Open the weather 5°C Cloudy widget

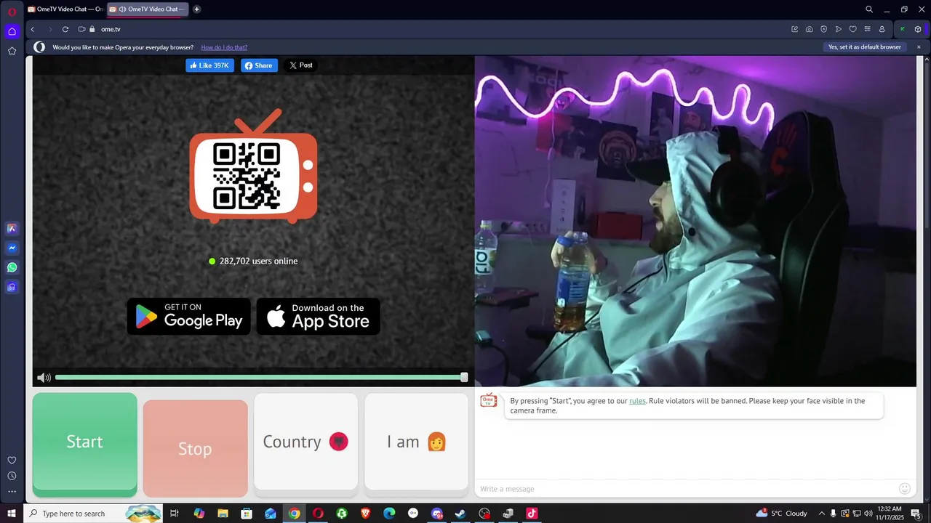[x=782, y=514]
